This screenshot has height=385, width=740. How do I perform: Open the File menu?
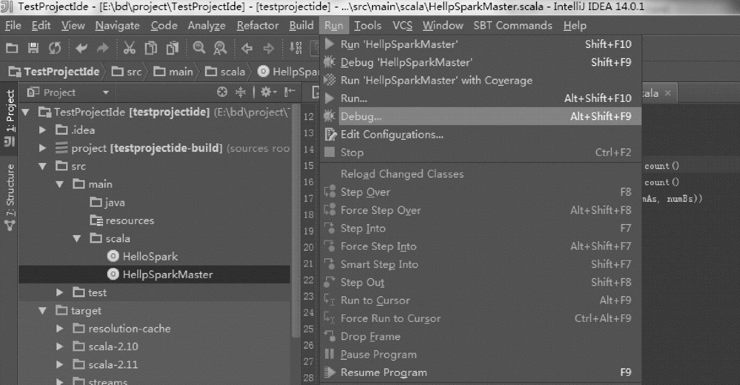tap(13, 26)
